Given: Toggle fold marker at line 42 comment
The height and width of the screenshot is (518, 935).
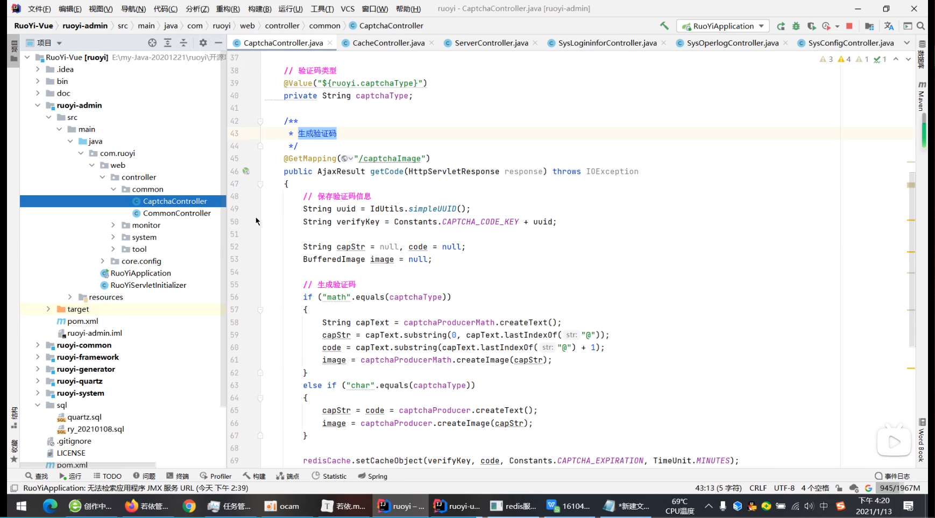Looking at the screenshot, I should (x=260, y=122).
